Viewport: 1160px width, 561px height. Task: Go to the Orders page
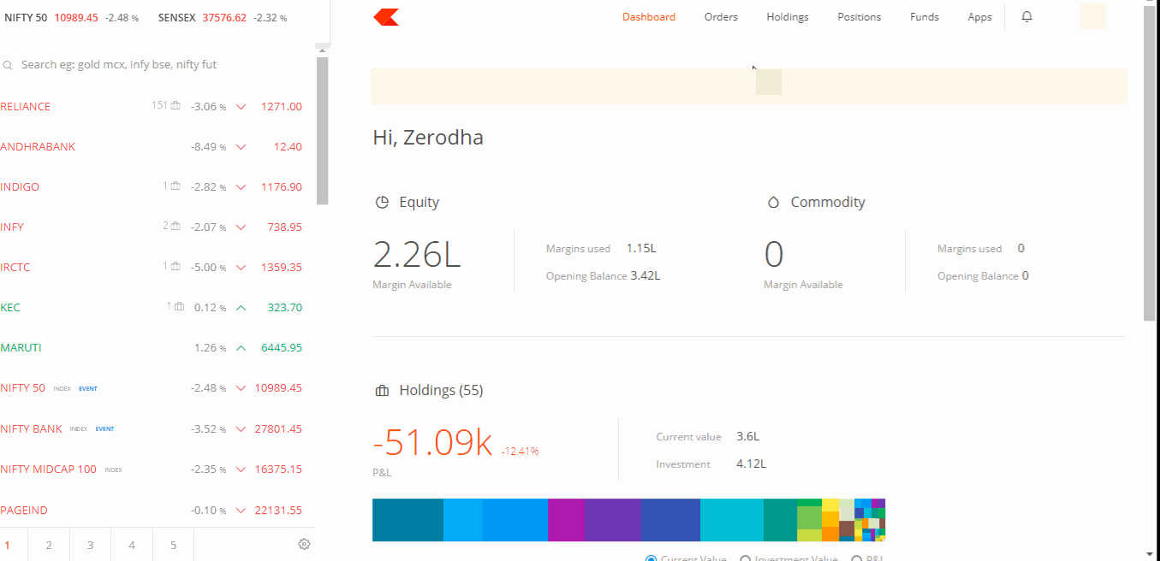[x=721, y=17]
